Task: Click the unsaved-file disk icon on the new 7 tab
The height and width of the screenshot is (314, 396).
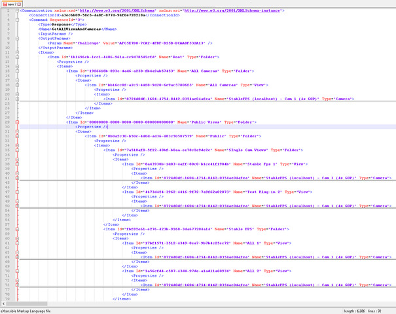Action: click(5, 4)
